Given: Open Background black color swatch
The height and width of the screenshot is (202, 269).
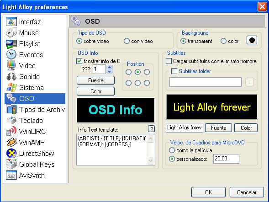Looking at the screenshot, I should coord(252,40).
